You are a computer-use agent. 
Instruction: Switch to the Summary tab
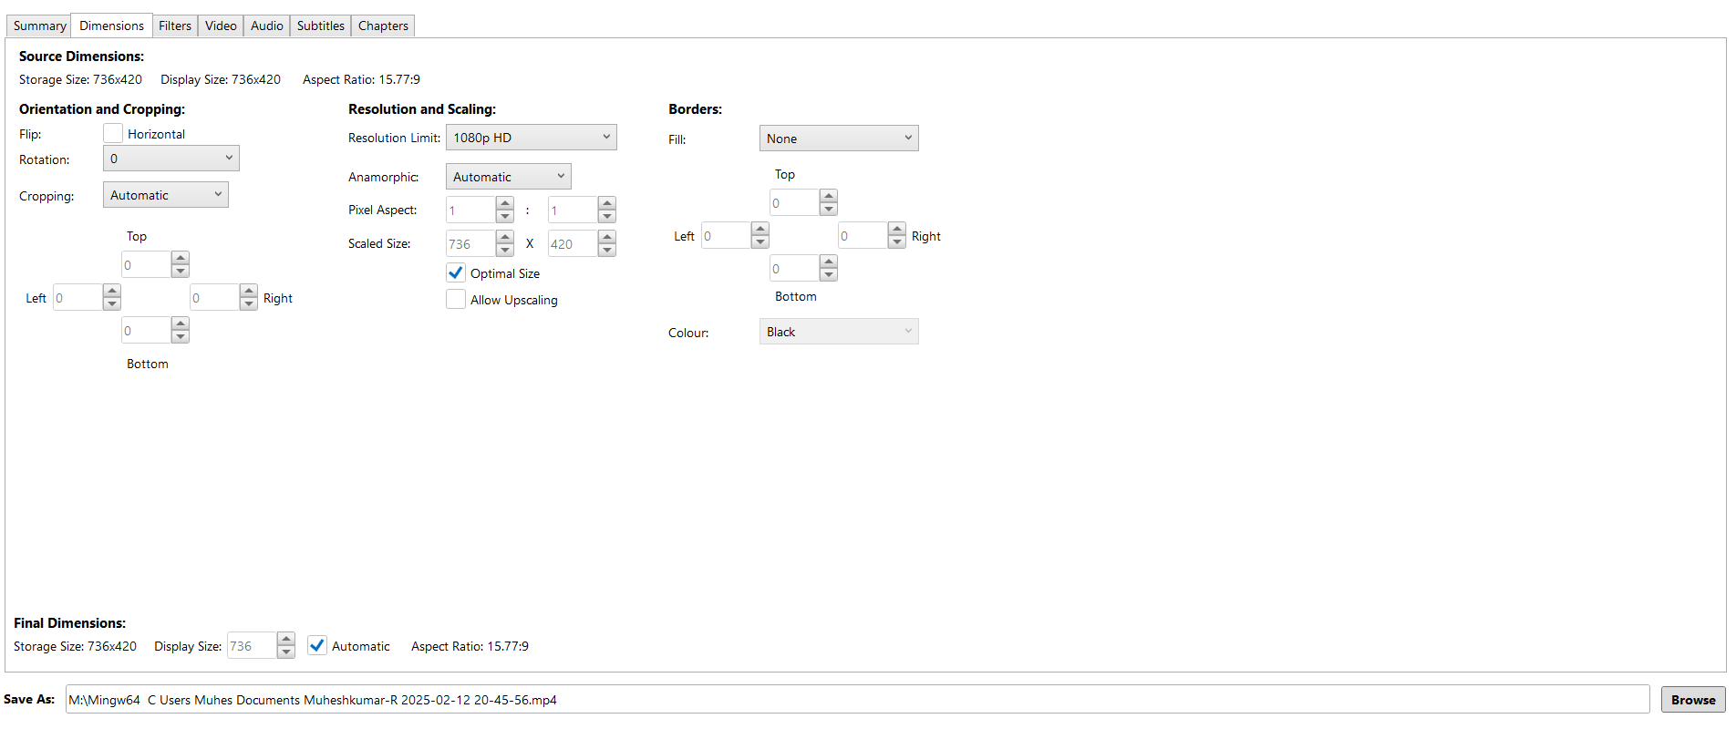pyautogui.click(x=39, y=26)
